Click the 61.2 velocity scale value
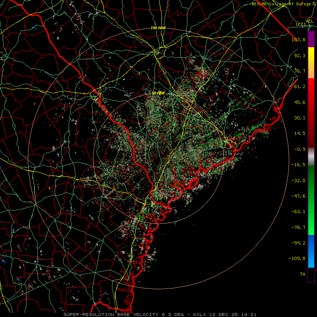The width and height of the screenshot is (317, 317). coord(300,87)
